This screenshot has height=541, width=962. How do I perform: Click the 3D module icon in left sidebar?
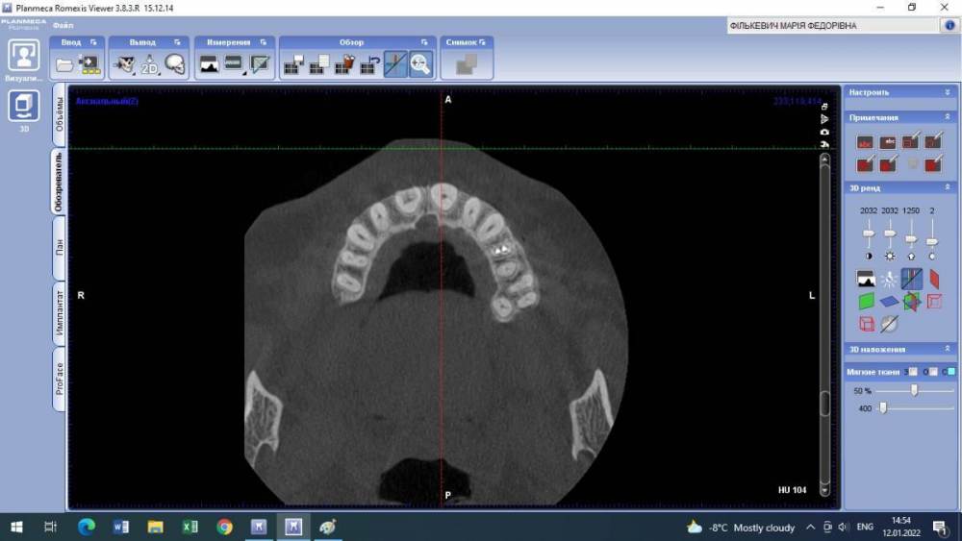[24, 105]
